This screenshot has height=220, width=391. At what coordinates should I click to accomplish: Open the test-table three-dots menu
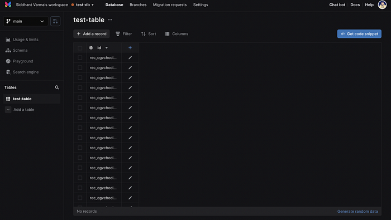pyautogui.click(x=110, y=19)
